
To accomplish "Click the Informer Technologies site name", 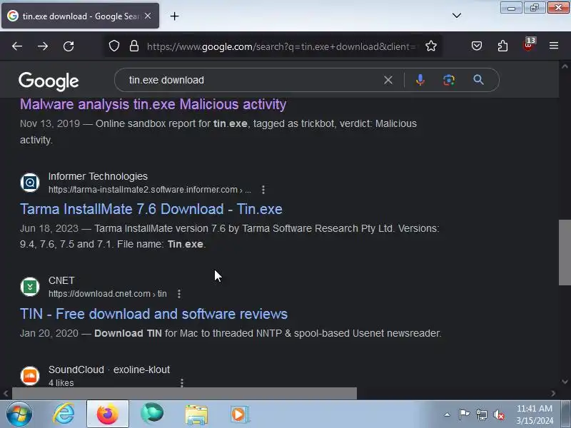I will tap(98, 176).
